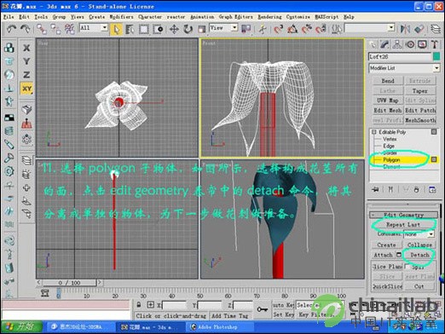Viewport: 445px width, 334px height.
Task: Toggle the Angle Snap icon
Action: [x=292, y=29]
